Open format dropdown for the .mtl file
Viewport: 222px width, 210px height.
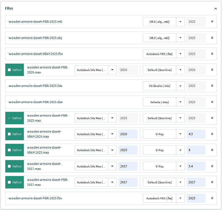click(x=180, y=22)
